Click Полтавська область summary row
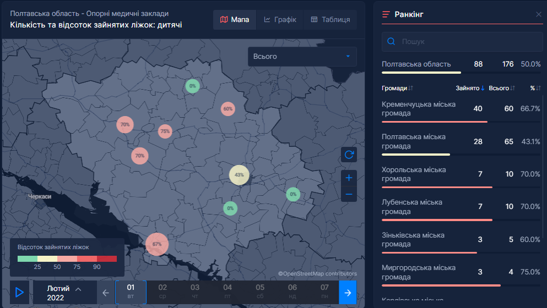Image resolution: width=547 pixels, height=308 pixels. coord(461,66)
